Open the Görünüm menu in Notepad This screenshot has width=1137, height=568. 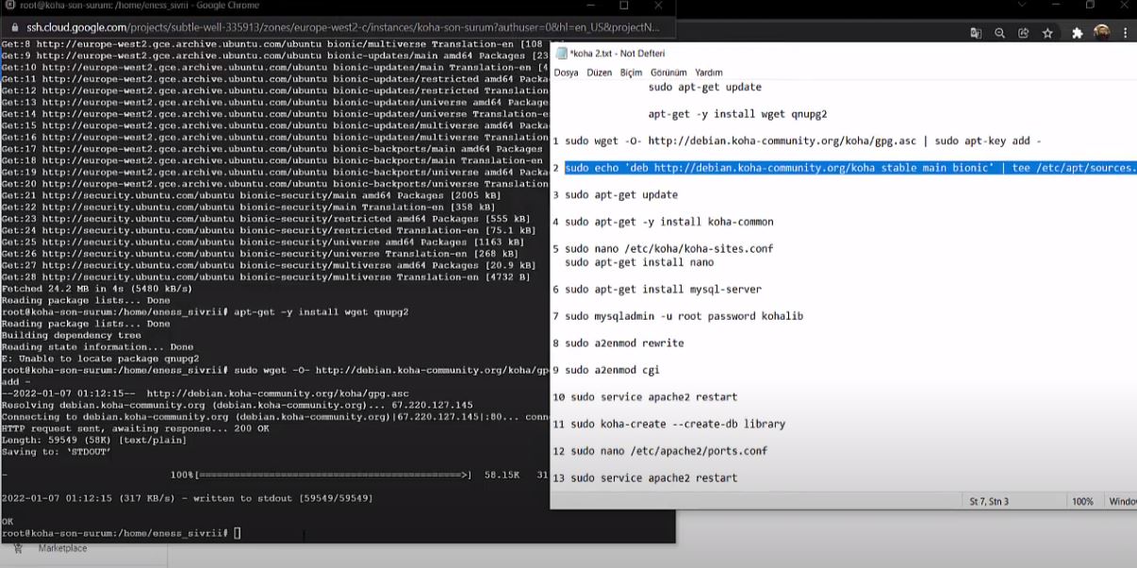[668, 73]
